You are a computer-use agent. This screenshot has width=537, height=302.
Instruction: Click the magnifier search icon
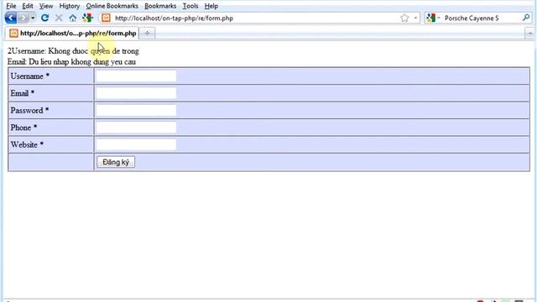[526, 18]
